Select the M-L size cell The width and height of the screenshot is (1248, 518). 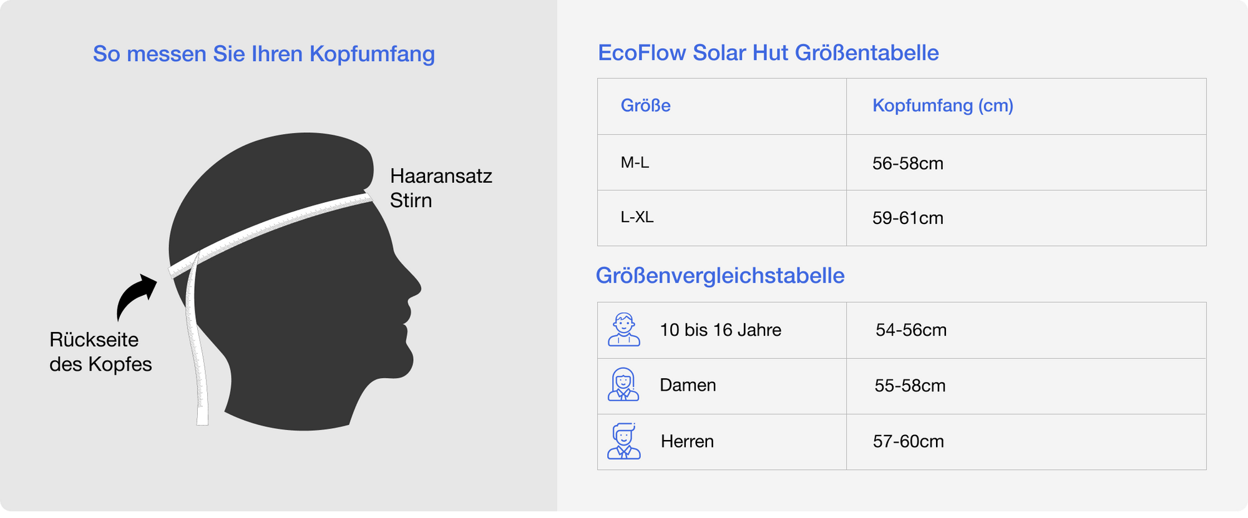[x=635, y=163]
